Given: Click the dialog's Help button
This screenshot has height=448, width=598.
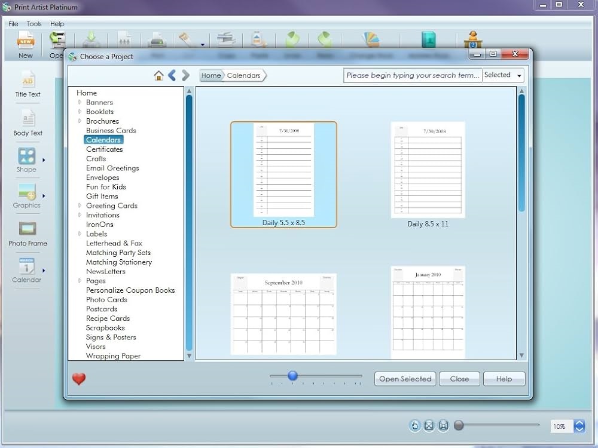Looking at the screenshot, I should point(504,379).
